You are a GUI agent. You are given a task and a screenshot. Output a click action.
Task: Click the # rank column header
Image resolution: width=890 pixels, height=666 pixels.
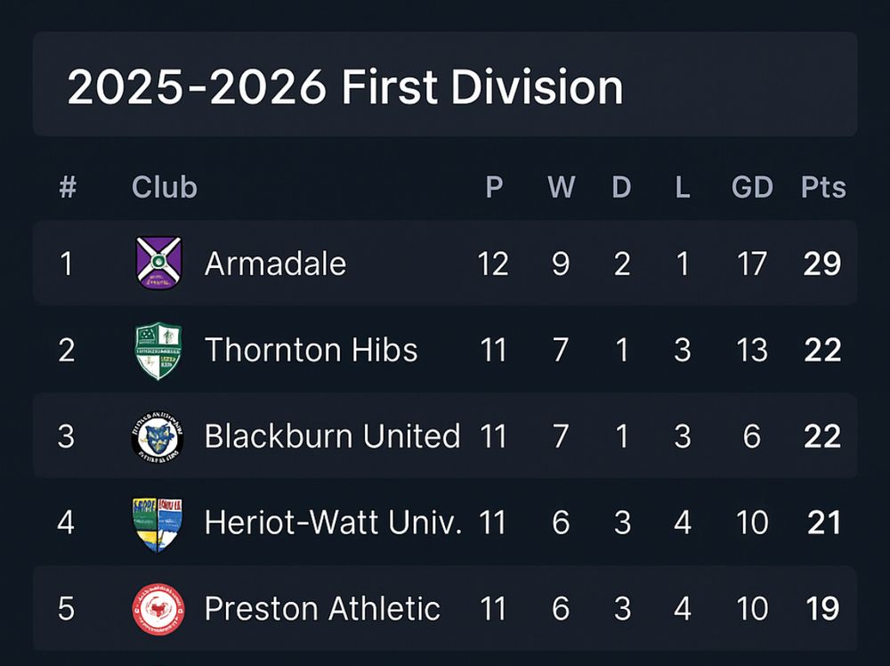coord(68,187)
